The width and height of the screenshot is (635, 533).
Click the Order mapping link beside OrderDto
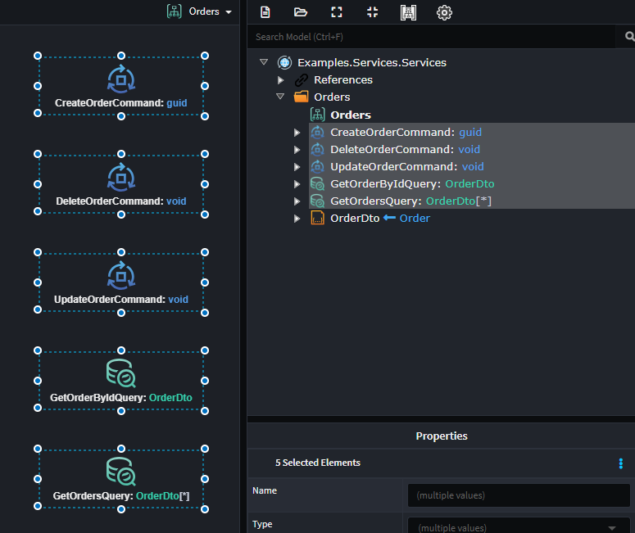point(415,218)
